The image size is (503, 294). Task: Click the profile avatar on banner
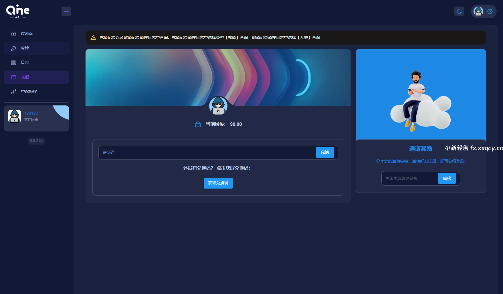pos(218,106)
